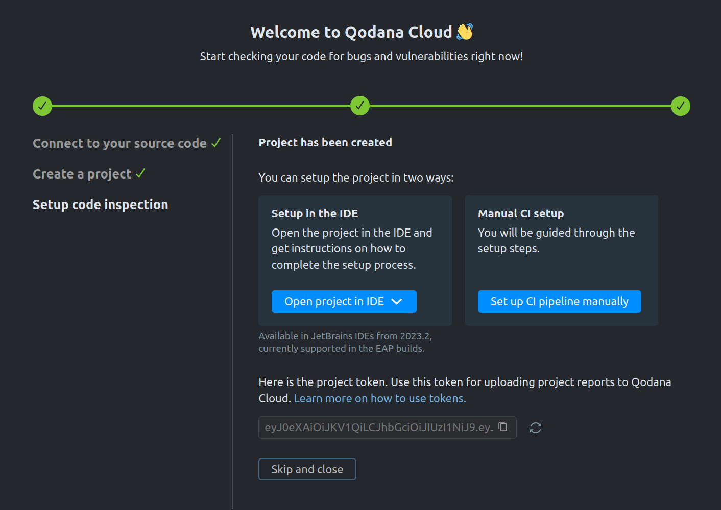Click the Skip and close button

click(x=307, y=469)
